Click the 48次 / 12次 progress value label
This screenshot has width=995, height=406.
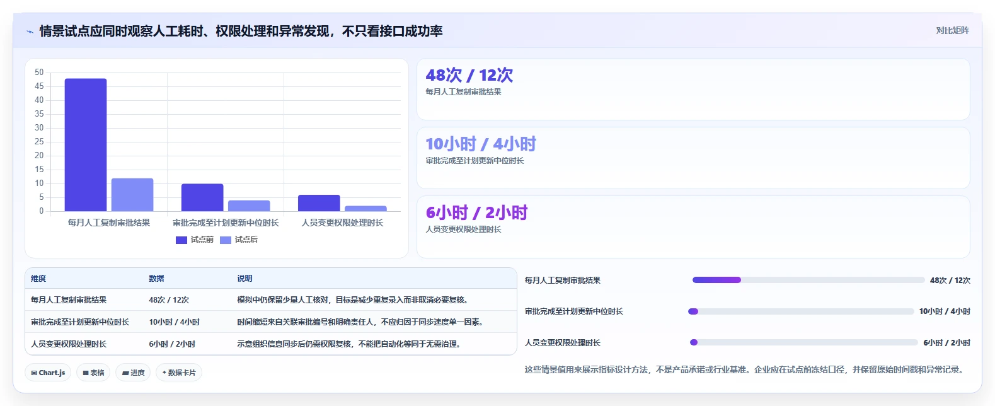[x=950, y=281]
